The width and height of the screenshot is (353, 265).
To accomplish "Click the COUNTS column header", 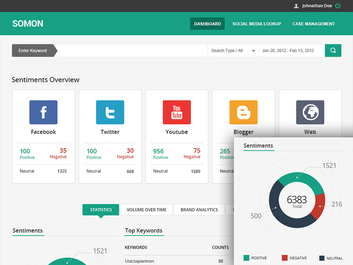I will [220, 247].
